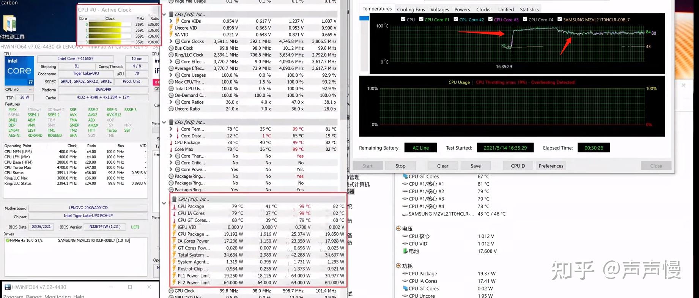Expand the Core Clocks sensor row
Screen dimensions: 699x298
pos(171,41)
